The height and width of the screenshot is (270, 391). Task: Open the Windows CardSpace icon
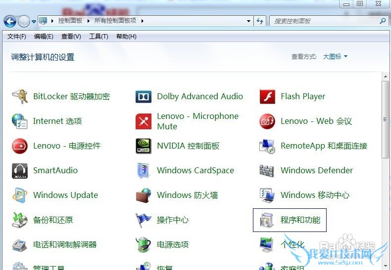pyautogui.click(x=144, y=171)
